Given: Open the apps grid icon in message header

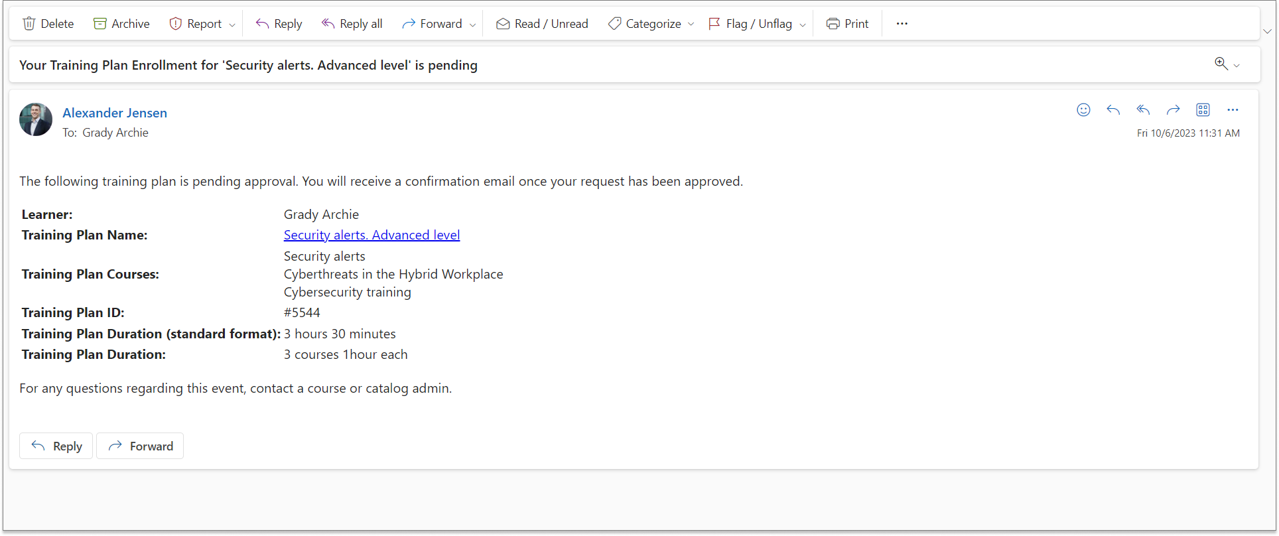Looking at the screenshot, I should (1203, 110).
